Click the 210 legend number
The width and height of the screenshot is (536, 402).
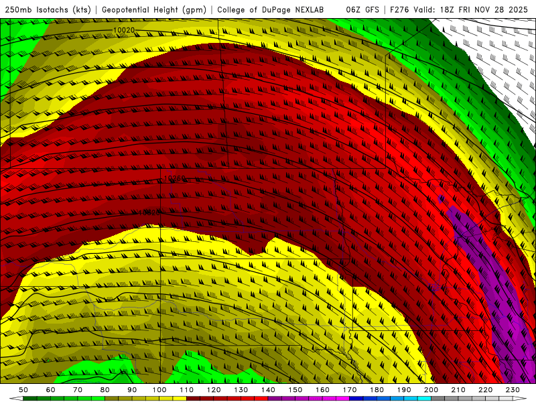pos(458,390)
